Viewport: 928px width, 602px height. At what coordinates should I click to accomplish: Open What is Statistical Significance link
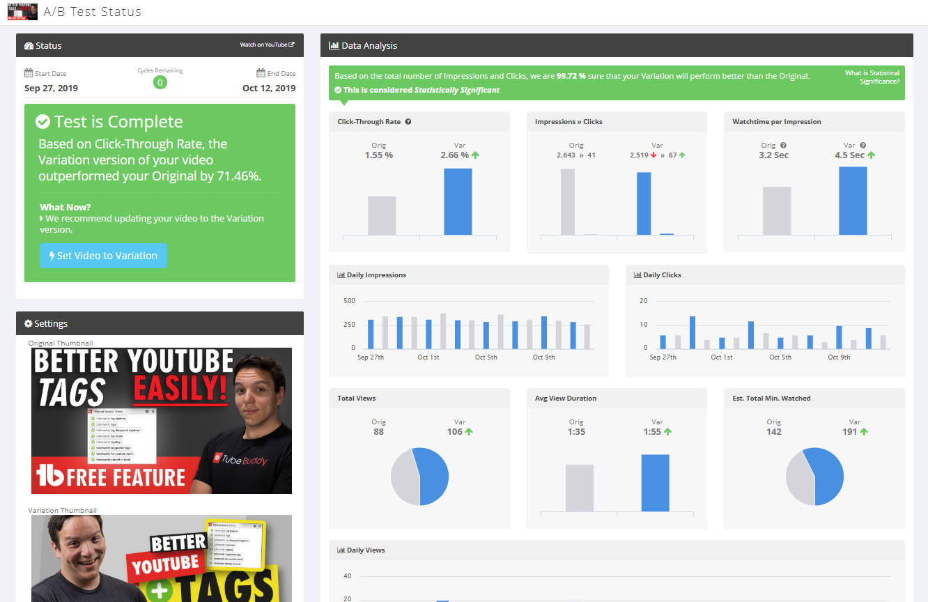click(x=872, y=77)
